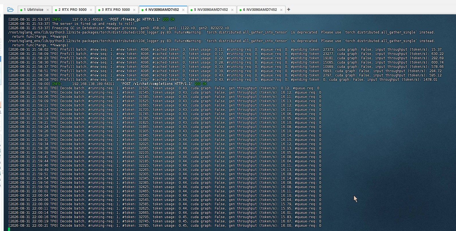Click the green status dot on tab 4
456x231 pixels.
click(142, 10)
